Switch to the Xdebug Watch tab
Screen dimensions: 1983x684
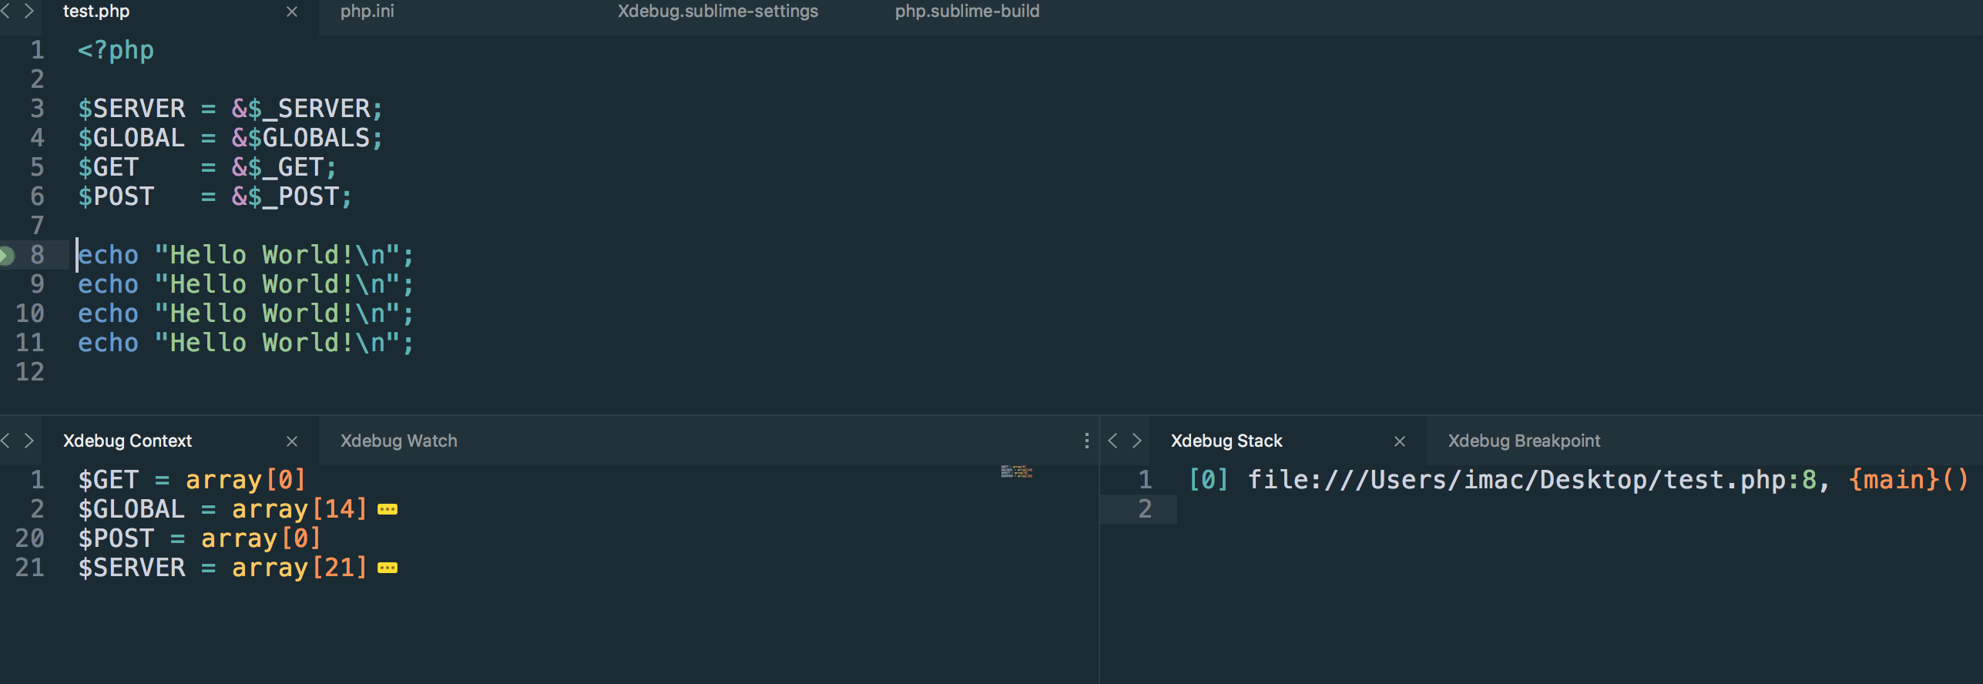click(399, 441)
